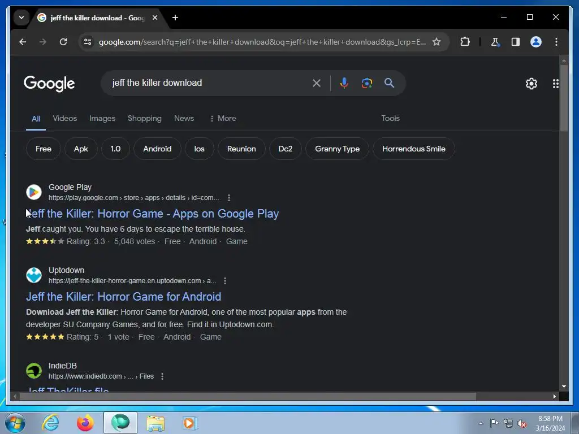Show hidden system tray icons arrow

[x=481, y=423]
